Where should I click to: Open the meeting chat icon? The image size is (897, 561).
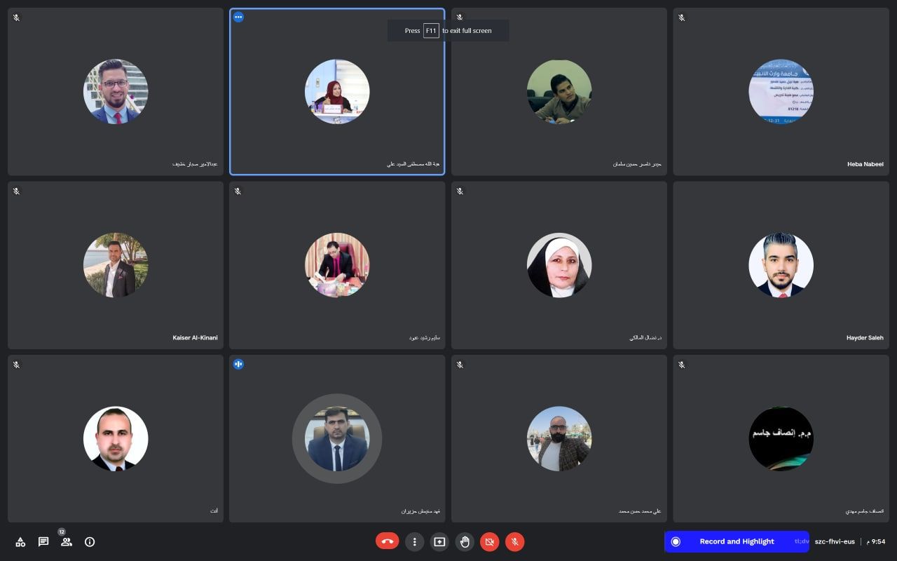(43, 541)
